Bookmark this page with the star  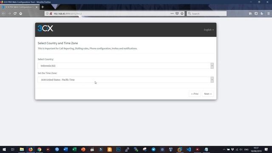(182, 14)
